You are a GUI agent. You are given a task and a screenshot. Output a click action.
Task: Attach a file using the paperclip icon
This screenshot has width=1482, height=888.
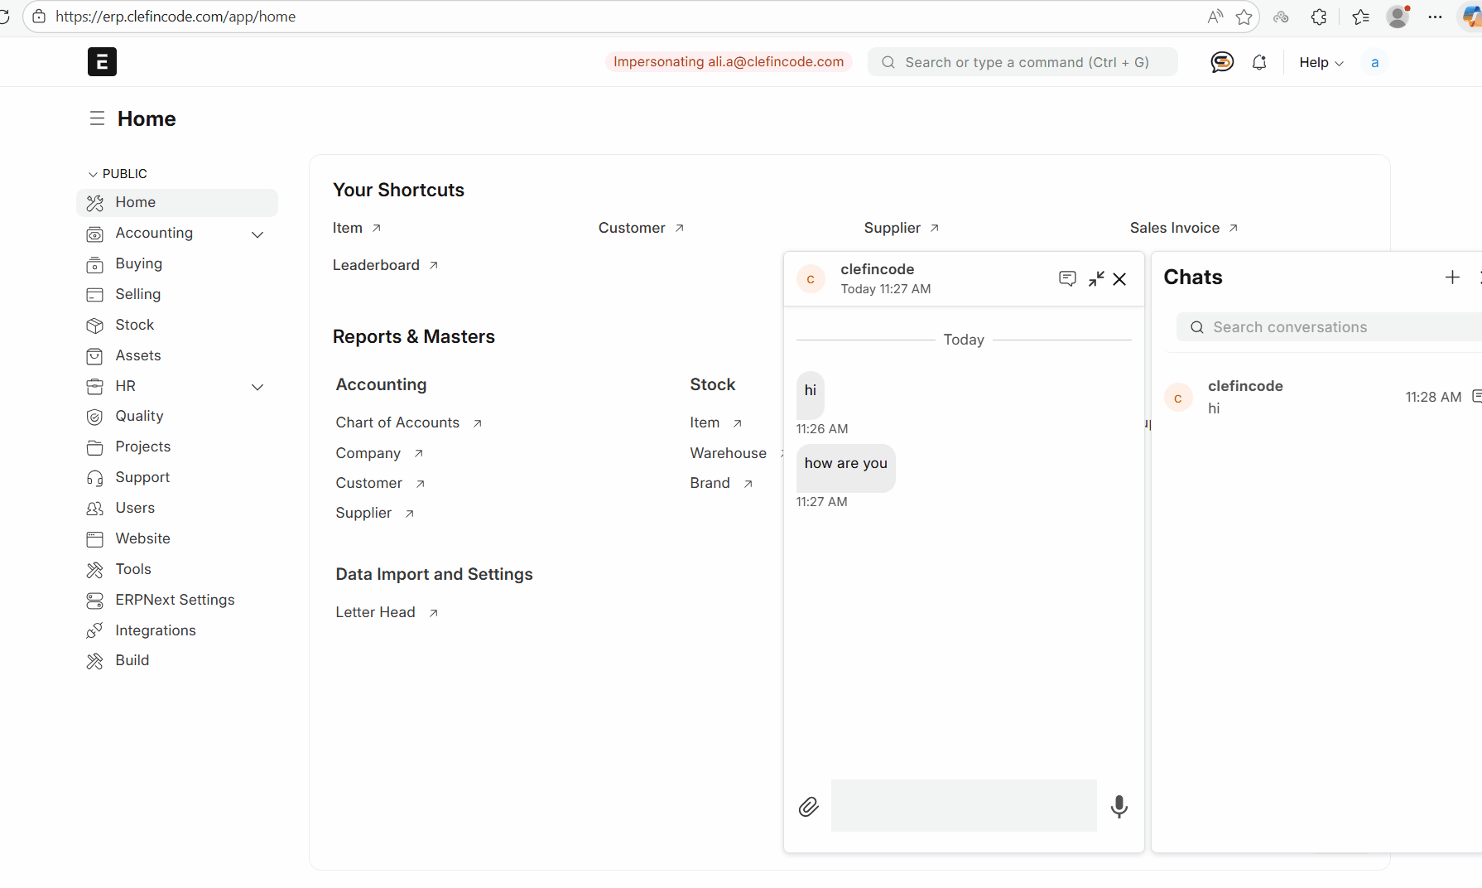pyautogui.click(x=808, y=806)
